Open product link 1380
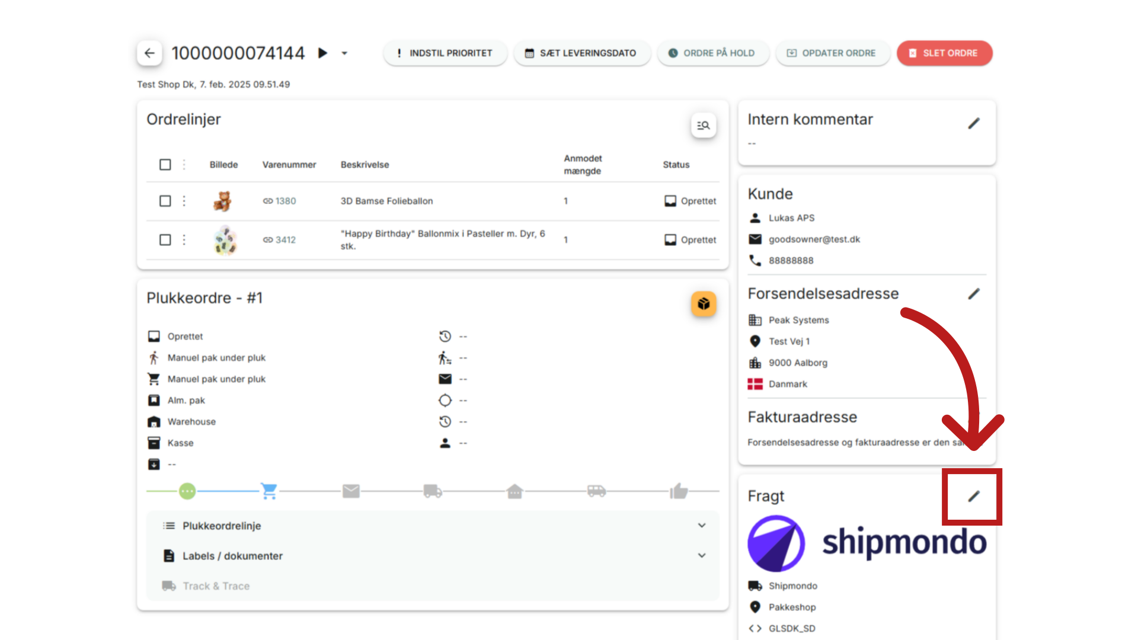 [x=280, y=201]
